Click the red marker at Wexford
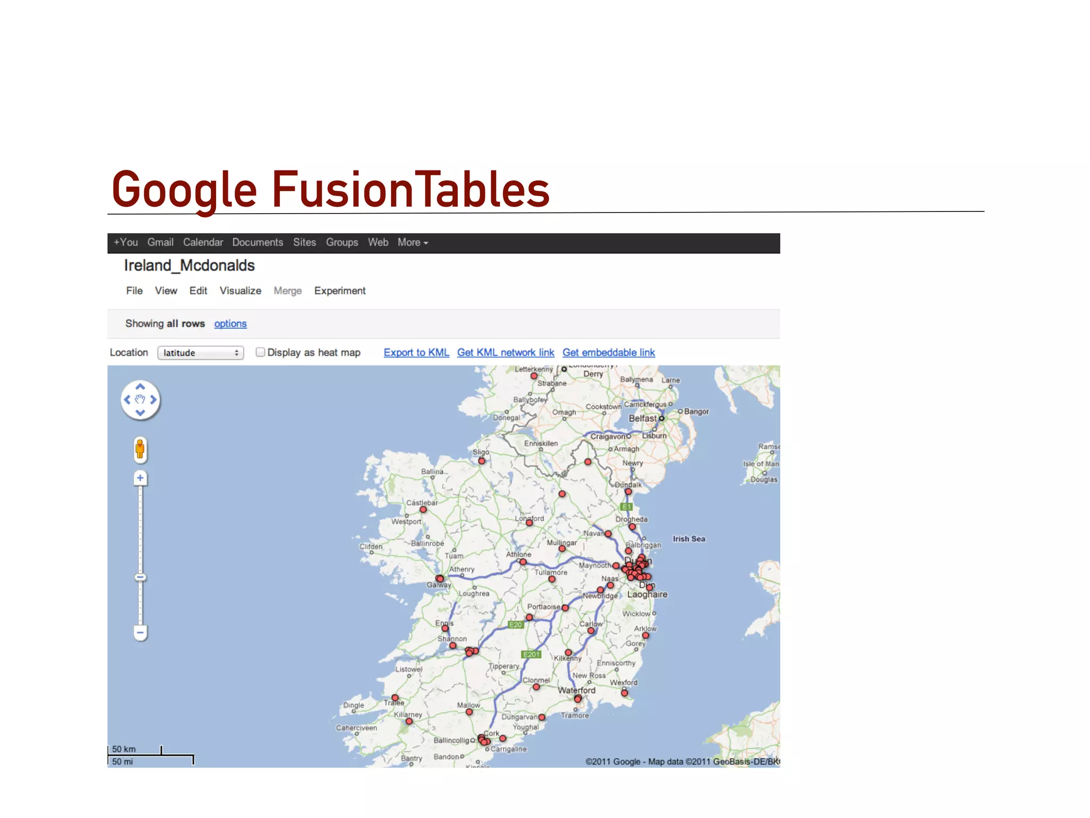Screen dimensions: 1090x818 [625, 693]
